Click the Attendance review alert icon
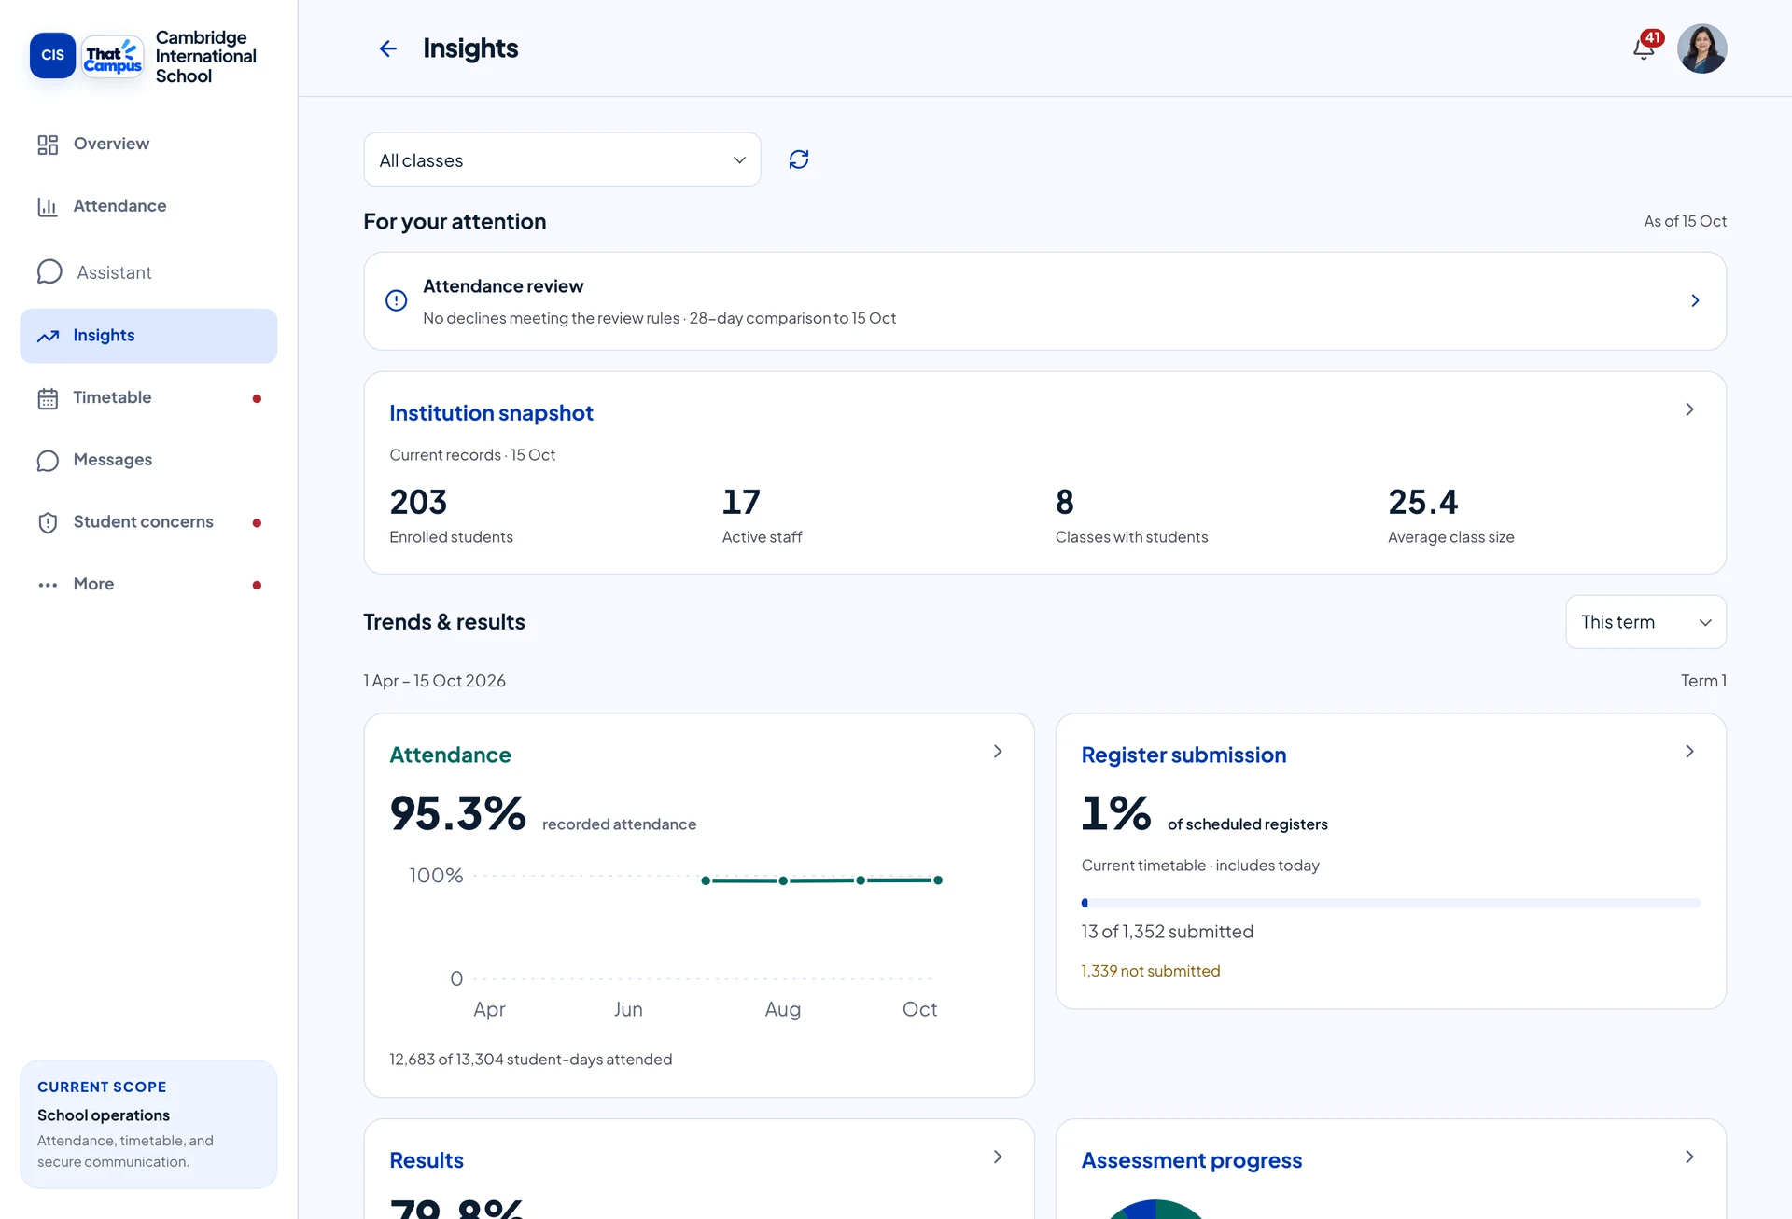The width and height of the screenshot is (1792, 1219). tap(397, 300)
